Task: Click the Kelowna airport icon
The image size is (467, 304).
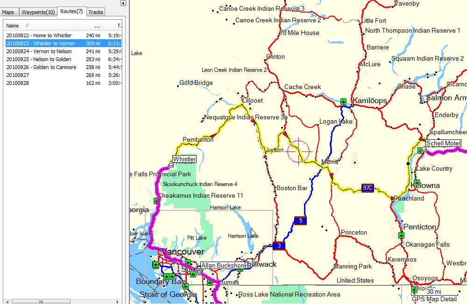Action: pyautogui.click(x=417, y=182)
